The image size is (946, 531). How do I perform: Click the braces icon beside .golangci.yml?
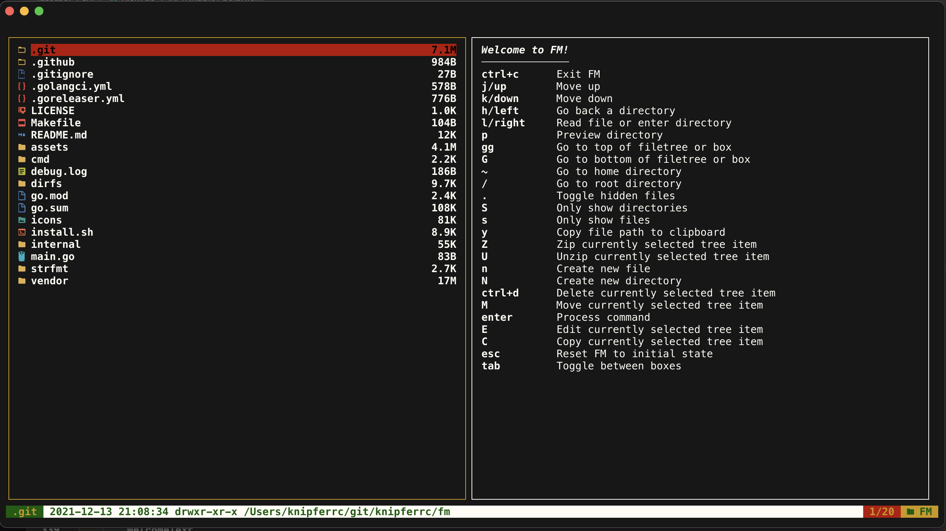click(22, 86)
